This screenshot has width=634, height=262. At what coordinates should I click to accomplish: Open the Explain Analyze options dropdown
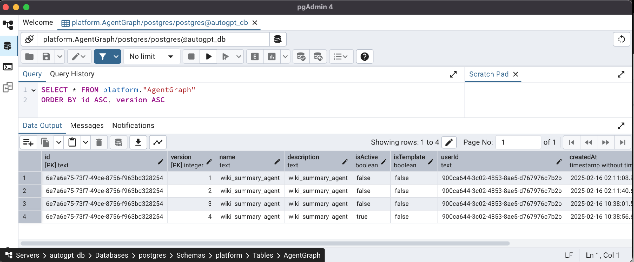(x=285, y=56)
